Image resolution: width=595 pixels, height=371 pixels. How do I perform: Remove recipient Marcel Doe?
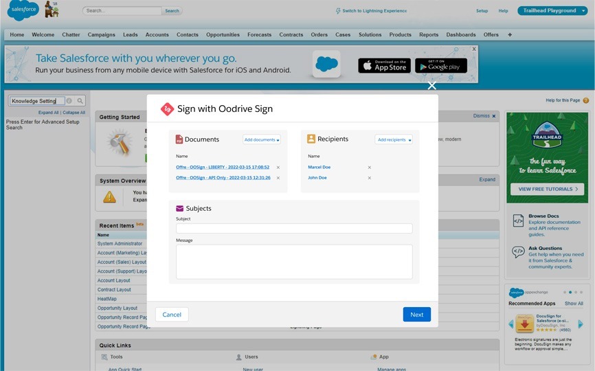(369, 167)
